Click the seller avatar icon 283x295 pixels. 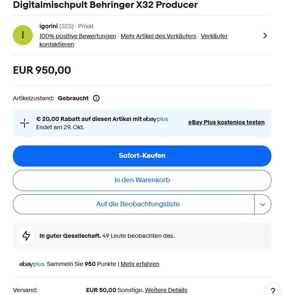coord(23,35)
